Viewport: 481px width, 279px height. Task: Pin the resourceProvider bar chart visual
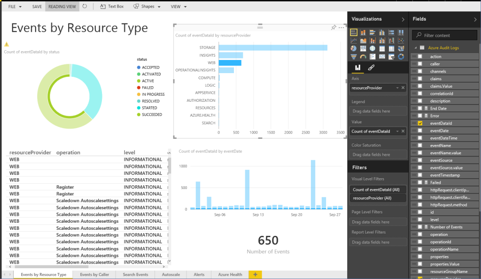coord(334,28)
